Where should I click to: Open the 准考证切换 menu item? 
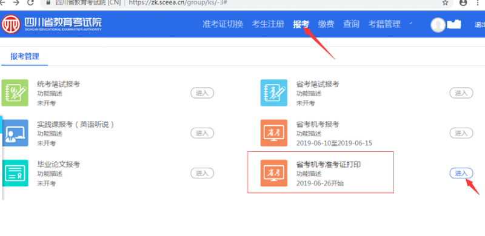[222, 24]
